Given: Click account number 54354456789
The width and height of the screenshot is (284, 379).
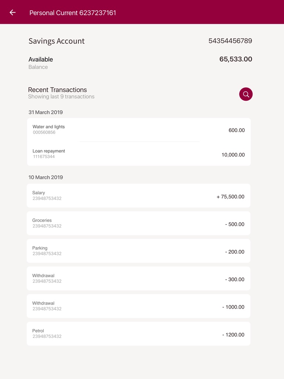Looking at the screenshot, I should pyautogui.click(x=230, y=41).
